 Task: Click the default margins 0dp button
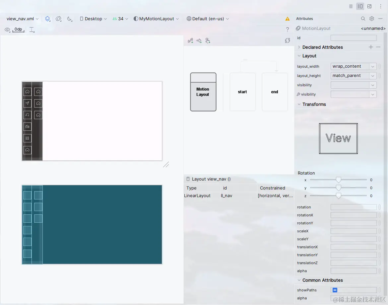(18, 30)
